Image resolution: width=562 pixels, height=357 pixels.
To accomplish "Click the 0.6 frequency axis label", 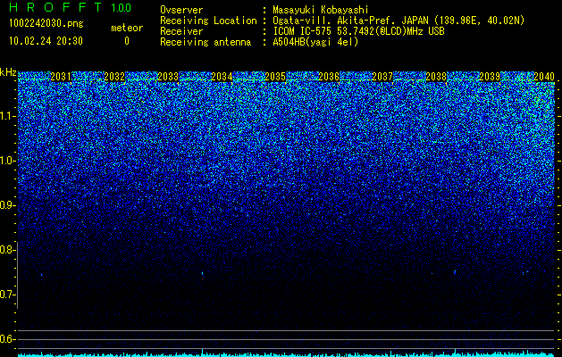I will click(7, 339).
